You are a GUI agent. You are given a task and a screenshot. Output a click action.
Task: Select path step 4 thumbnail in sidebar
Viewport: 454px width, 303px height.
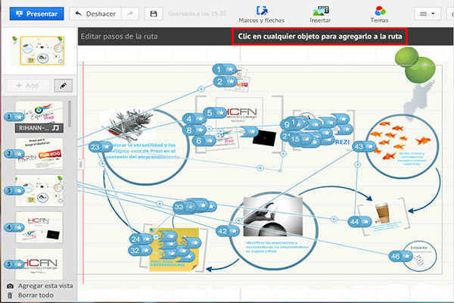[39, 227]
